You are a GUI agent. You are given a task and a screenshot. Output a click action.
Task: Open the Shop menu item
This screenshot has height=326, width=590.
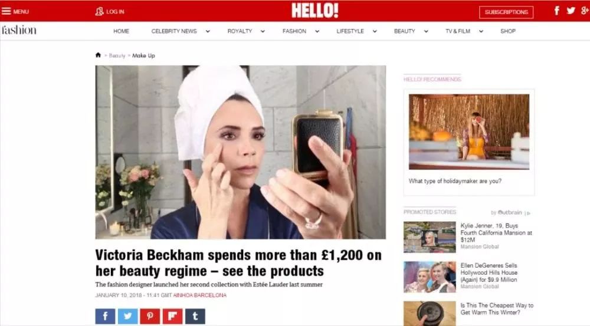(508, 31)
